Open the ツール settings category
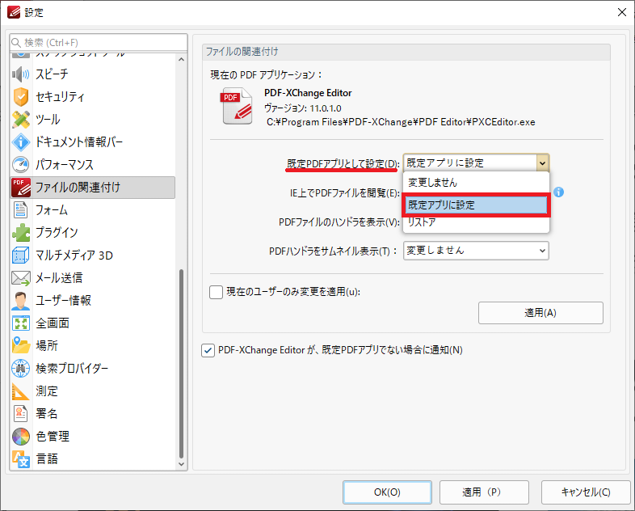Image resolution: width=635 pixels, height=511 pixels. (93, 120)
